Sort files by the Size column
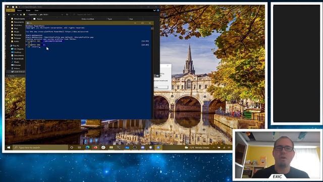 131,19
